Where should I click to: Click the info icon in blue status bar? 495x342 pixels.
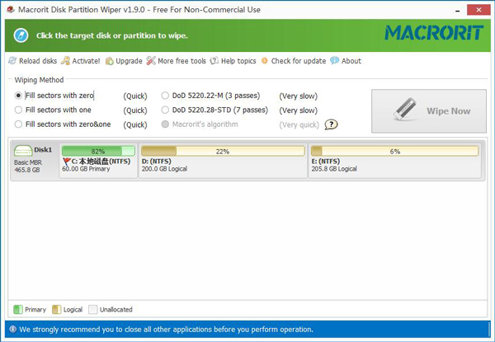point(13,329)
